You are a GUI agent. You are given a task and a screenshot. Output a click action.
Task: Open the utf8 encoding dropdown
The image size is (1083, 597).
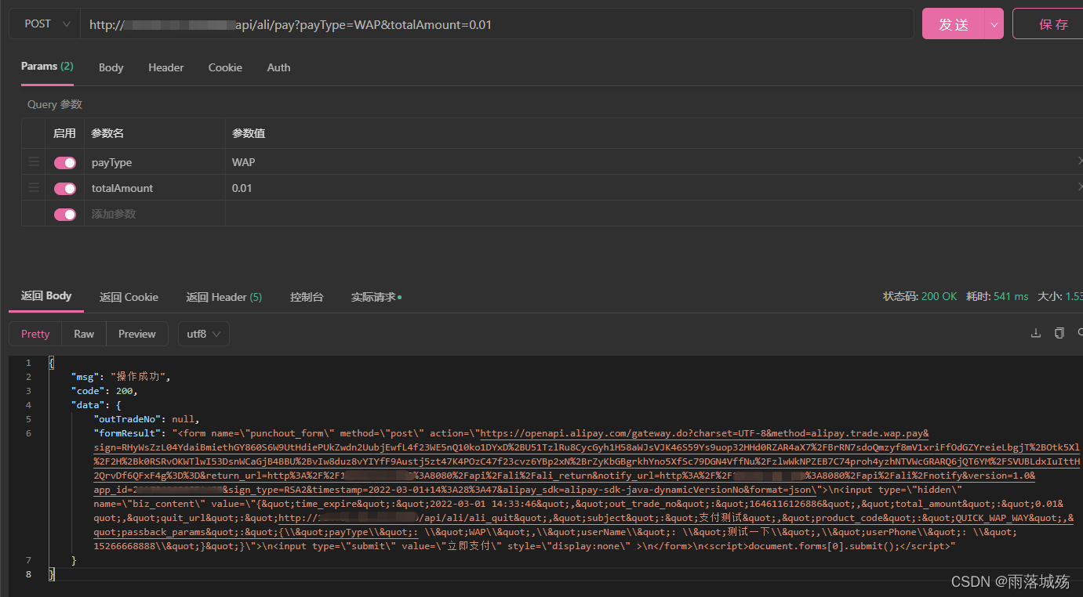click(204, 334)
